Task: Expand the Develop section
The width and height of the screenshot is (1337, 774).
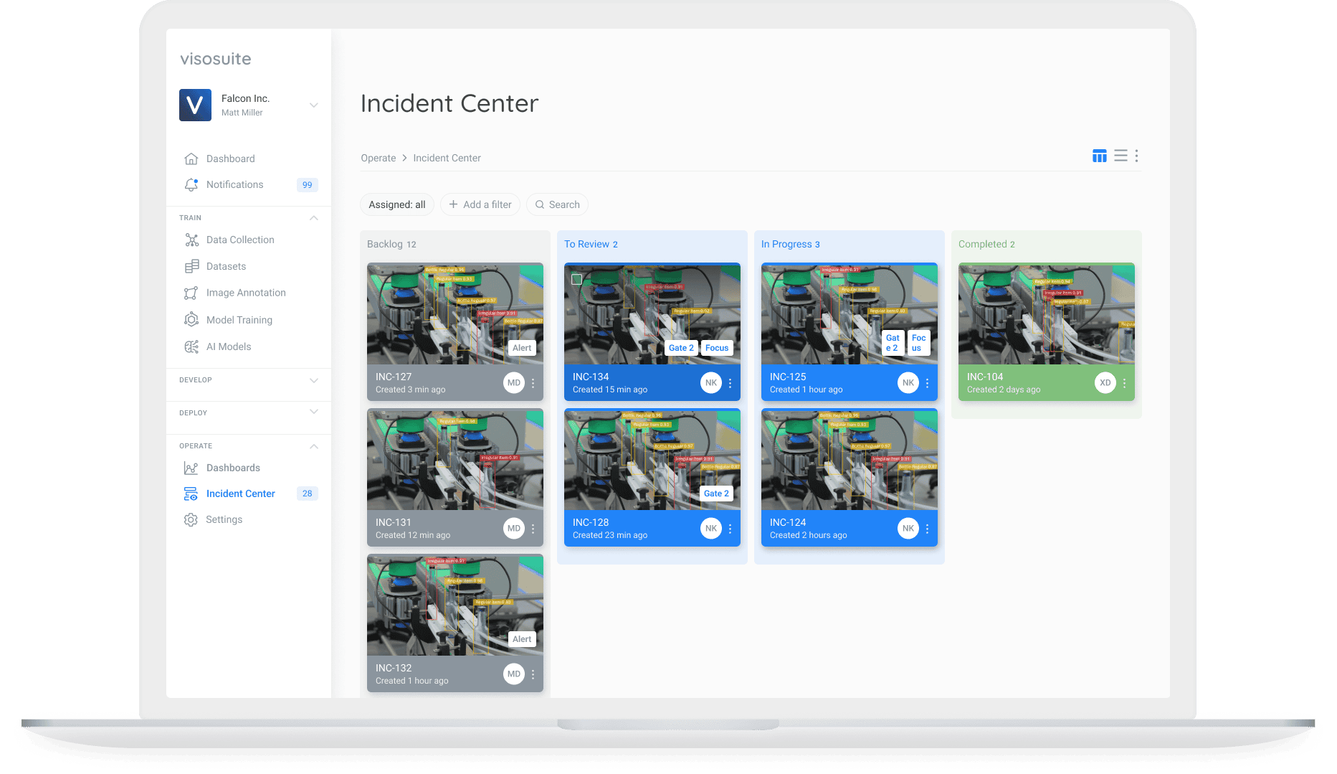Action: [x=314, y=381]
